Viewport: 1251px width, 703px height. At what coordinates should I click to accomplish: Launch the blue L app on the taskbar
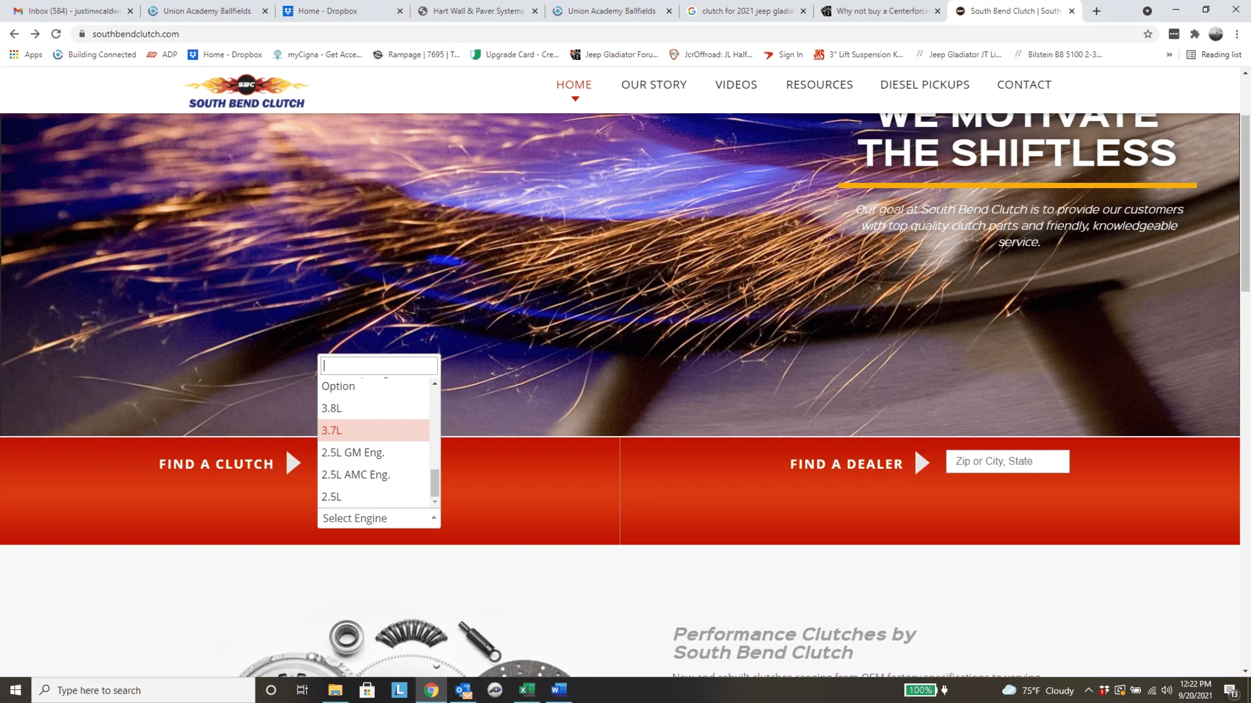pyautogui.click(x=399, y=690)
